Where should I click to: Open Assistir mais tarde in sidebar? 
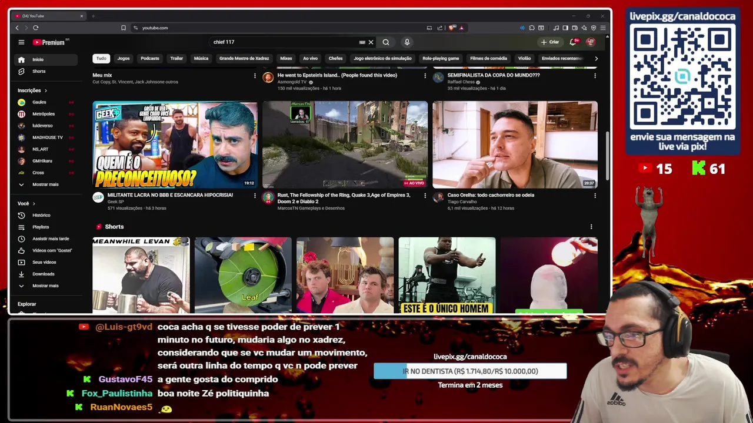(46, 239)
